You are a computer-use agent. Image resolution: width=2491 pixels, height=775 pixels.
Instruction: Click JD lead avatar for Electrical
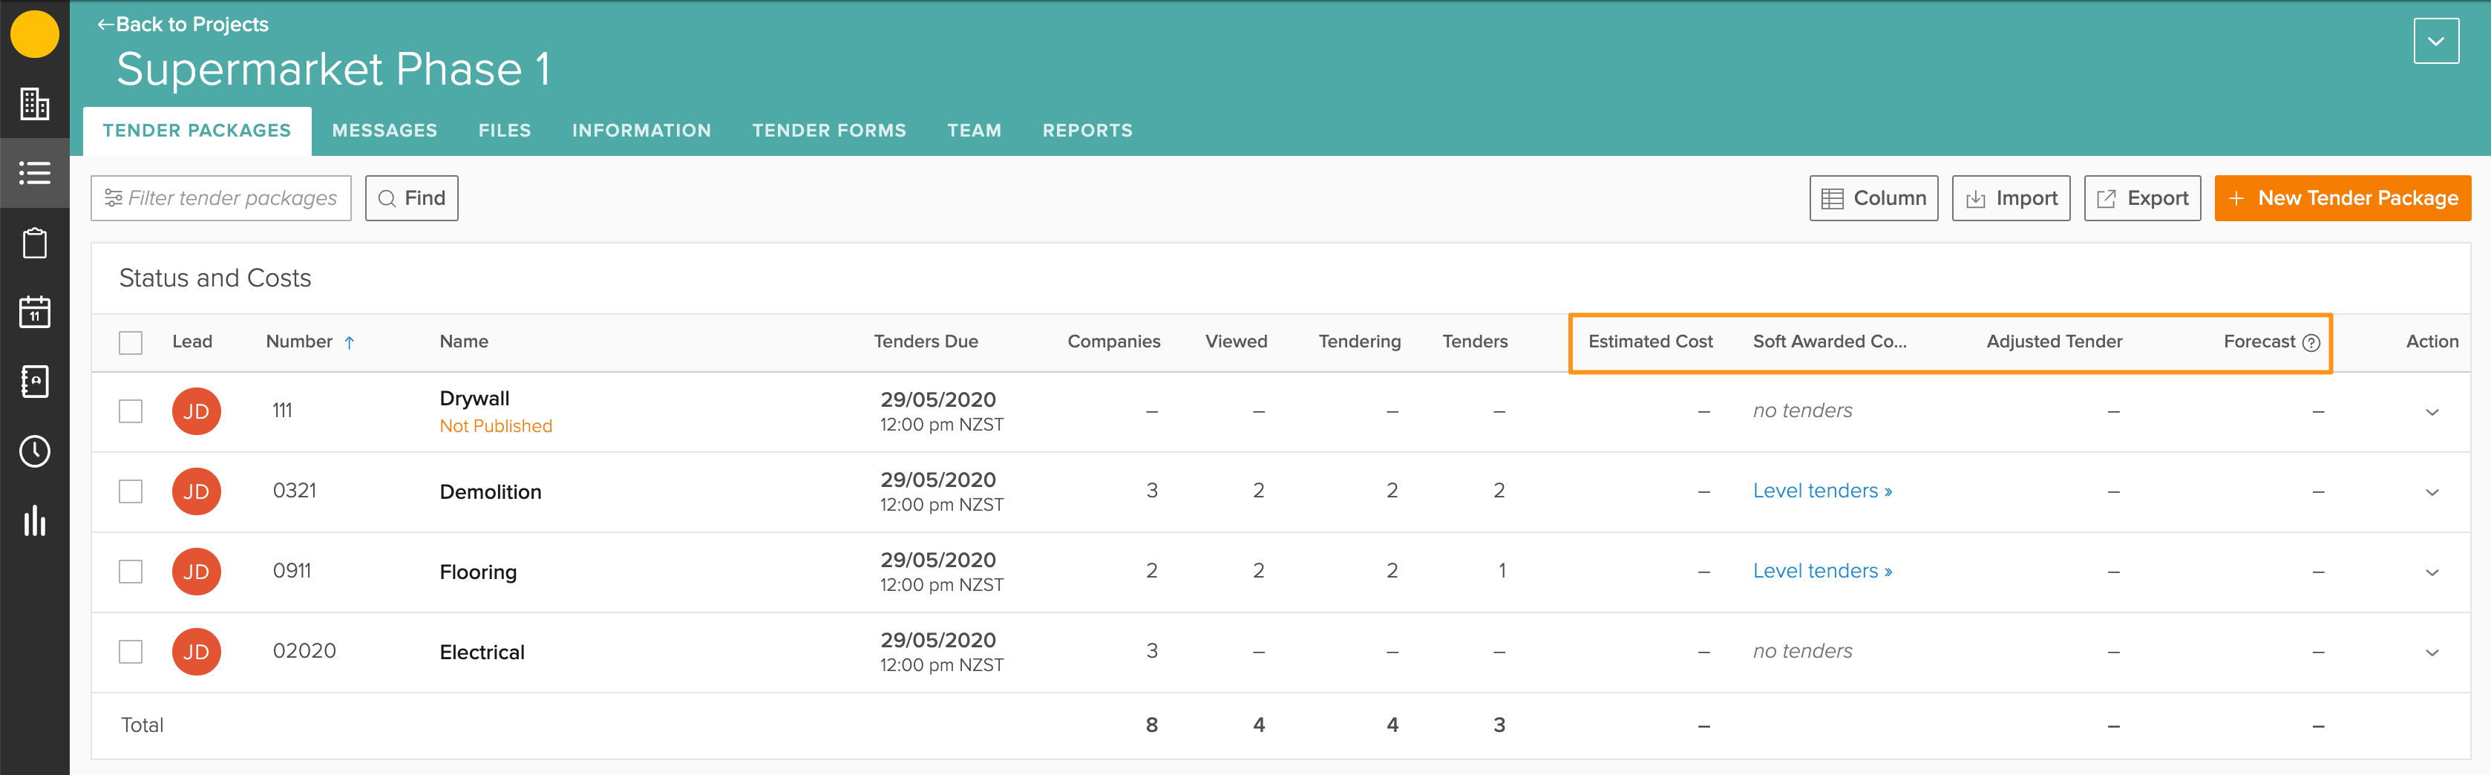(196, 652)
